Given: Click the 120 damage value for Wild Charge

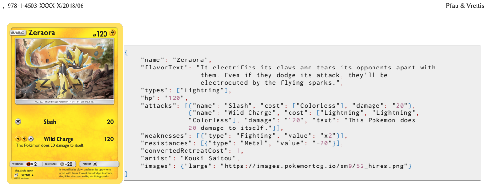Looking at the screenshot, I should (x=109, y=139).
